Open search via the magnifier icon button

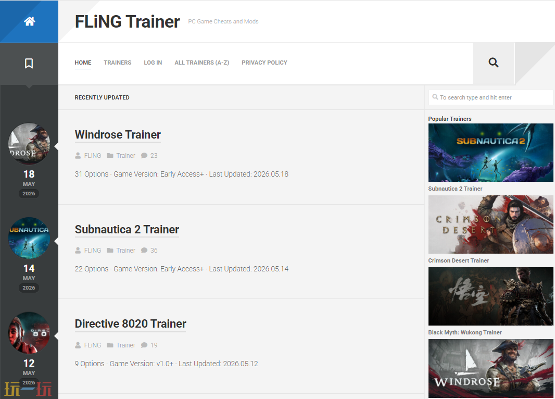494,63
